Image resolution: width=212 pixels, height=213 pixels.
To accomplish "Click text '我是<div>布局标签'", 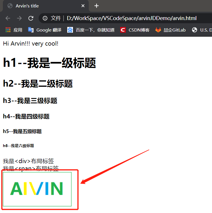I will 28,161.
